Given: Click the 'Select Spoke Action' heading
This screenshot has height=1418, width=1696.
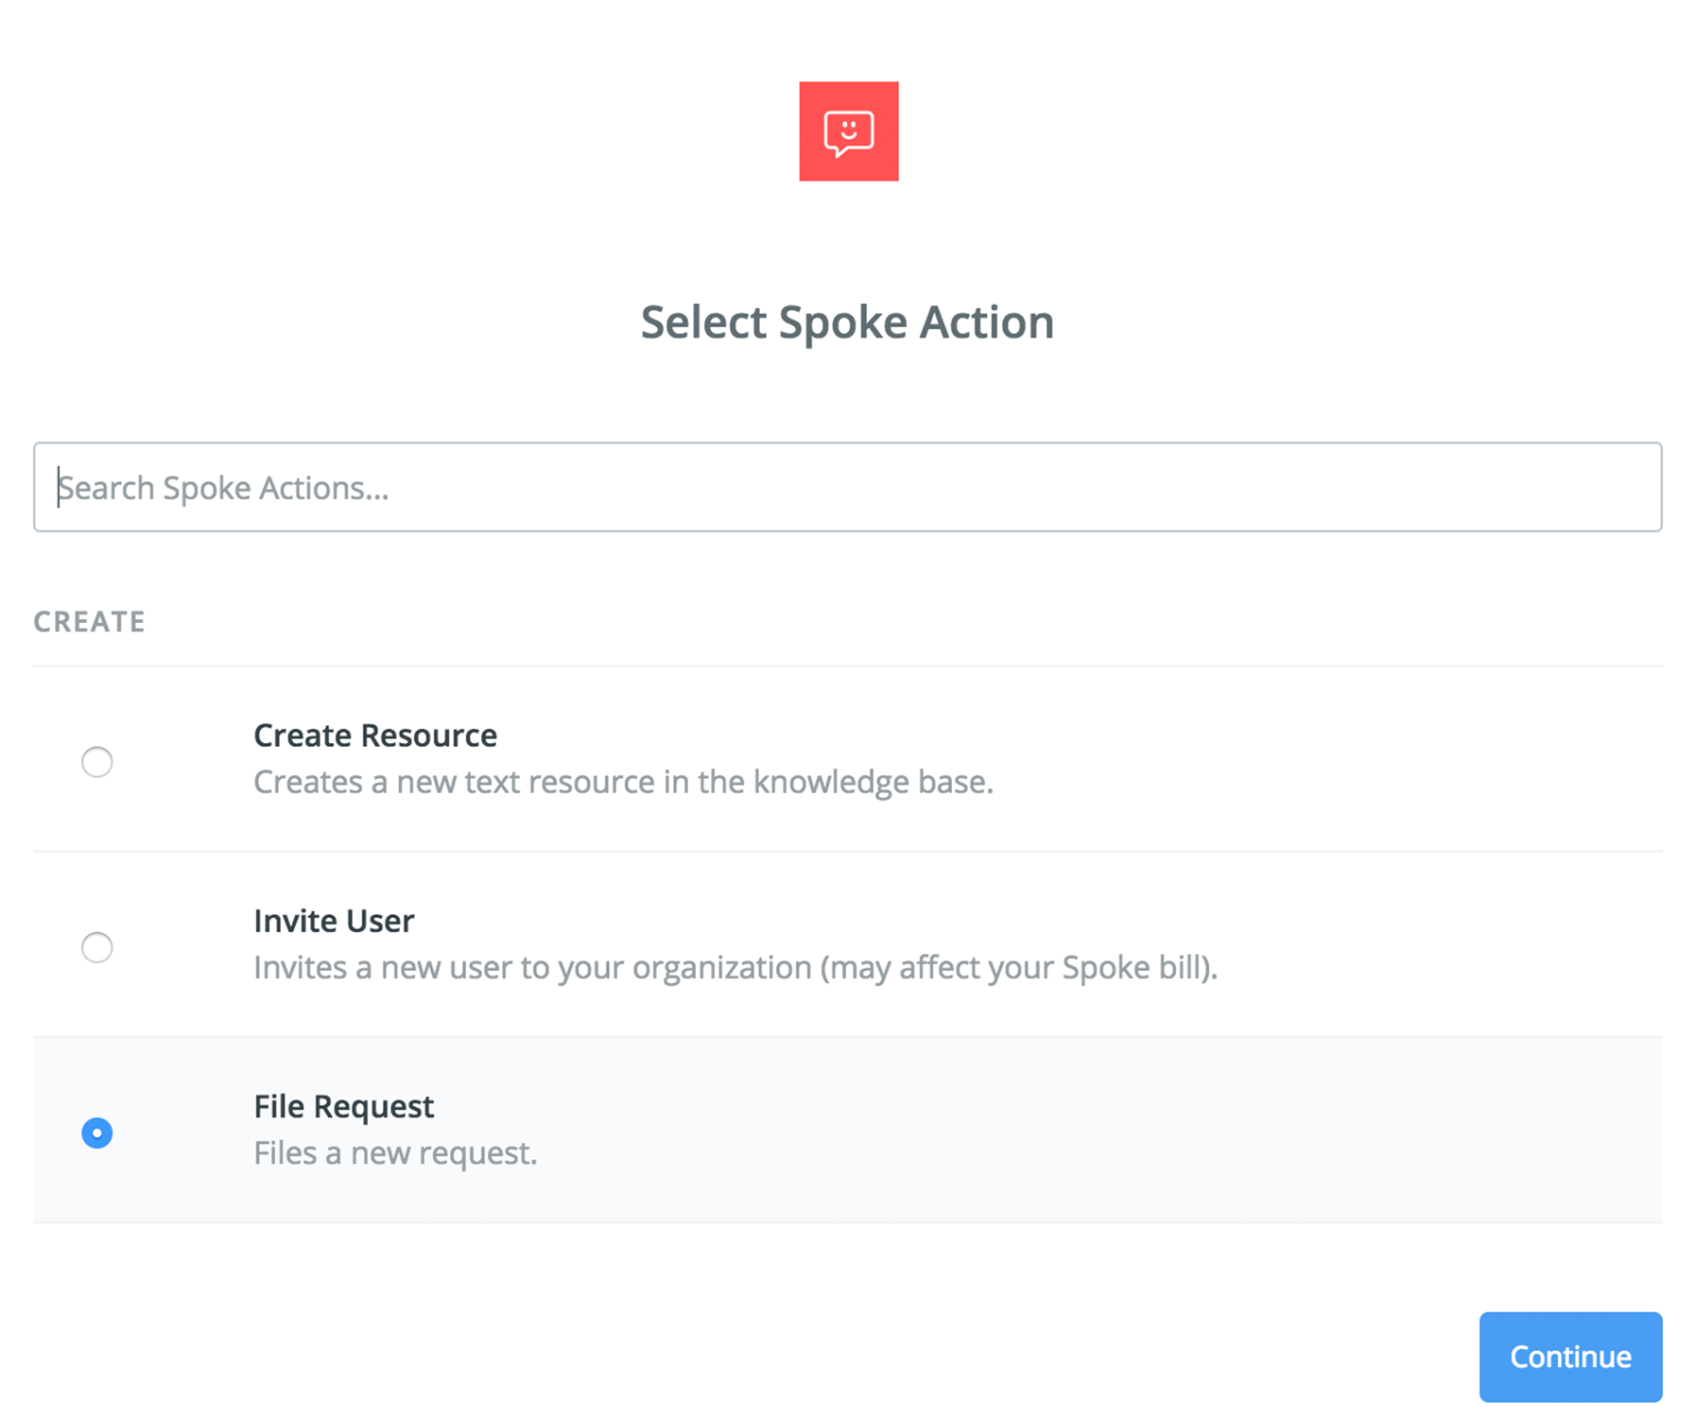Looking at the screenshot, I should tap(847, 322).
